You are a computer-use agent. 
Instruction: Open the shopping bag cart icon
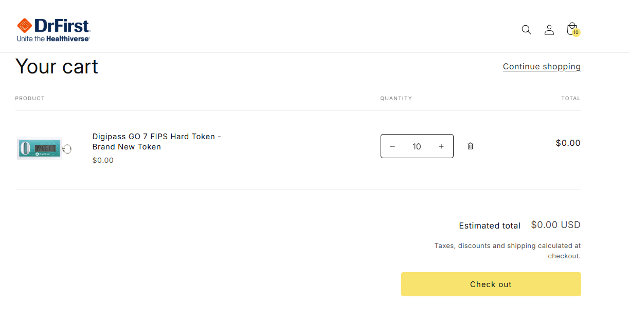click(x=572, y=29)
